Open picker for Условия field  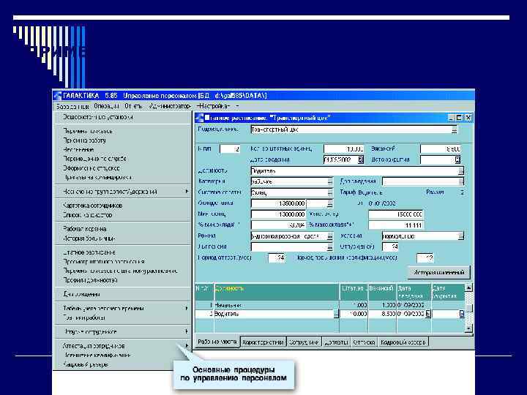[x=461, y=236]
